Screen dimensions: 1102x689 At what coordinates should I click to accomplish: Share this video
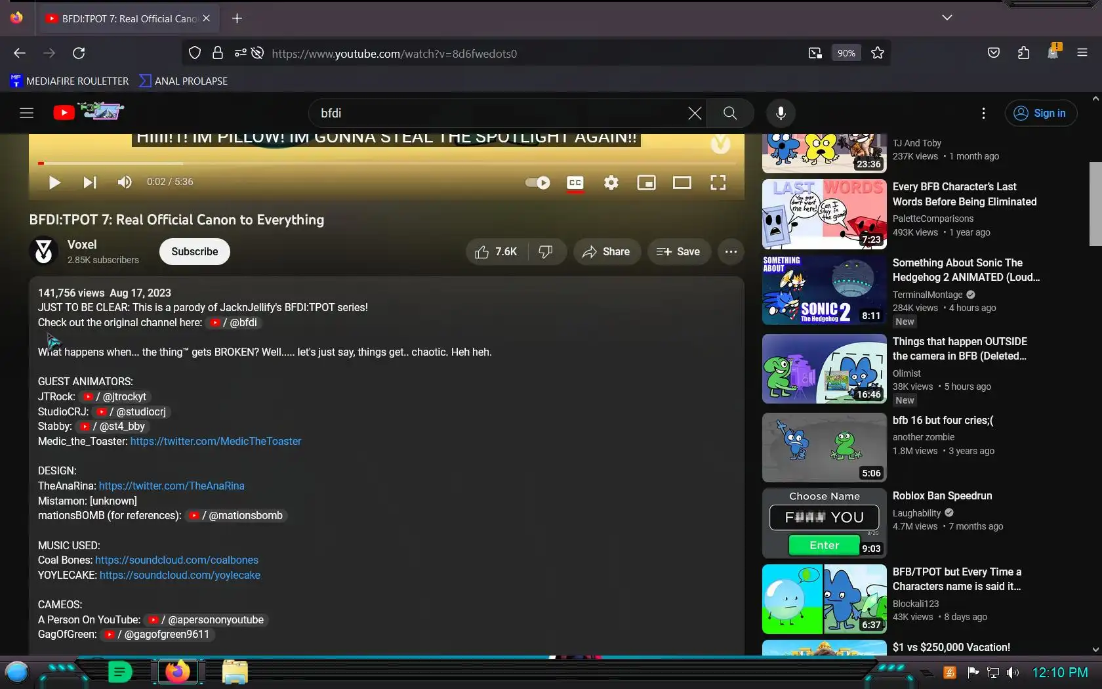607,252
